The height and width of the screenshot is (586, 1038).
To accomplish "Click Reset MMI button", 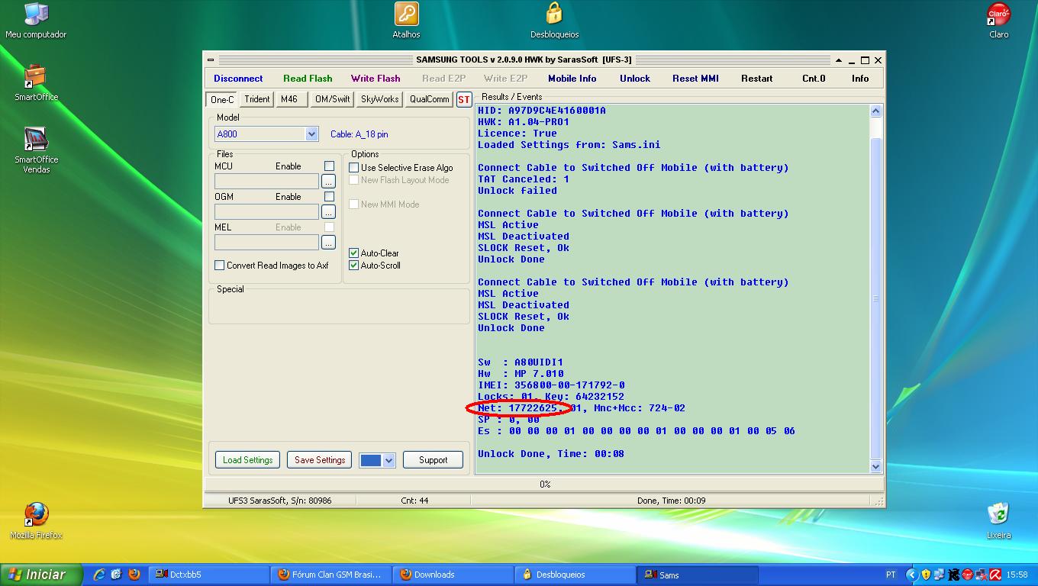I will [695, 79].
